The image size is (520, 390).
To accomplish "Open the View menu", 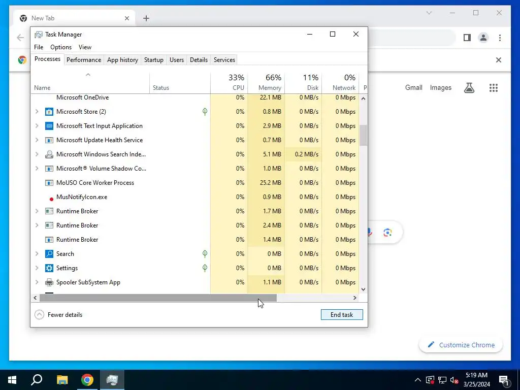I will point(85,47).
